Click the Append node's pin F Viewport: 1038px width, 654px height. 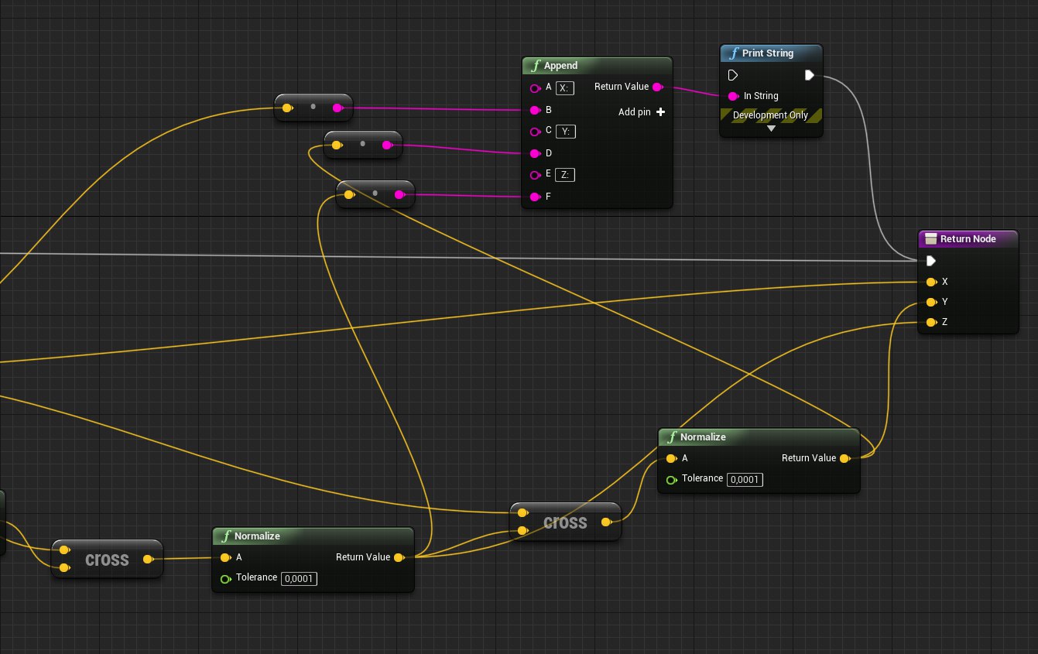pyautogui.click(x=535, y=197)
